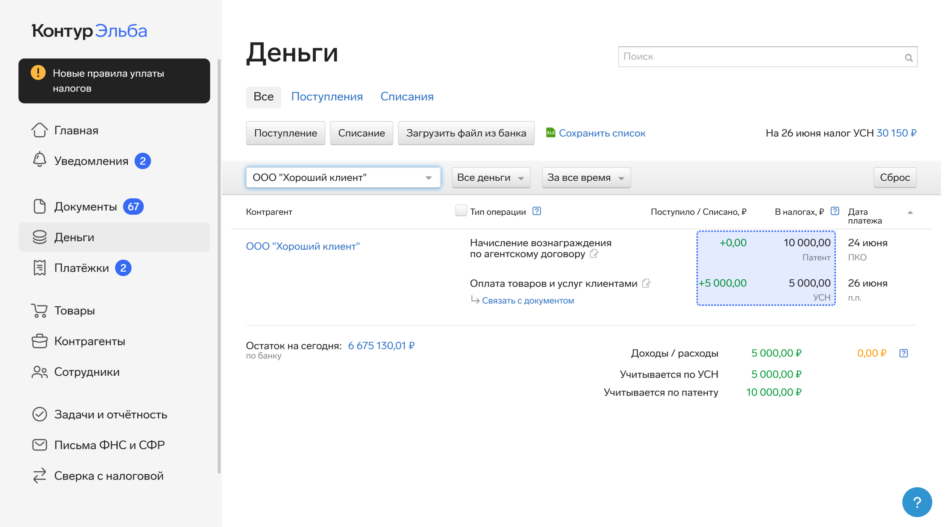
Task: Open the round blue help button
Action: pos(917,502)
